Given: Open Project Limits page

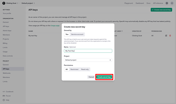Looking at the screenshot, I should click(x=5, y=82).
